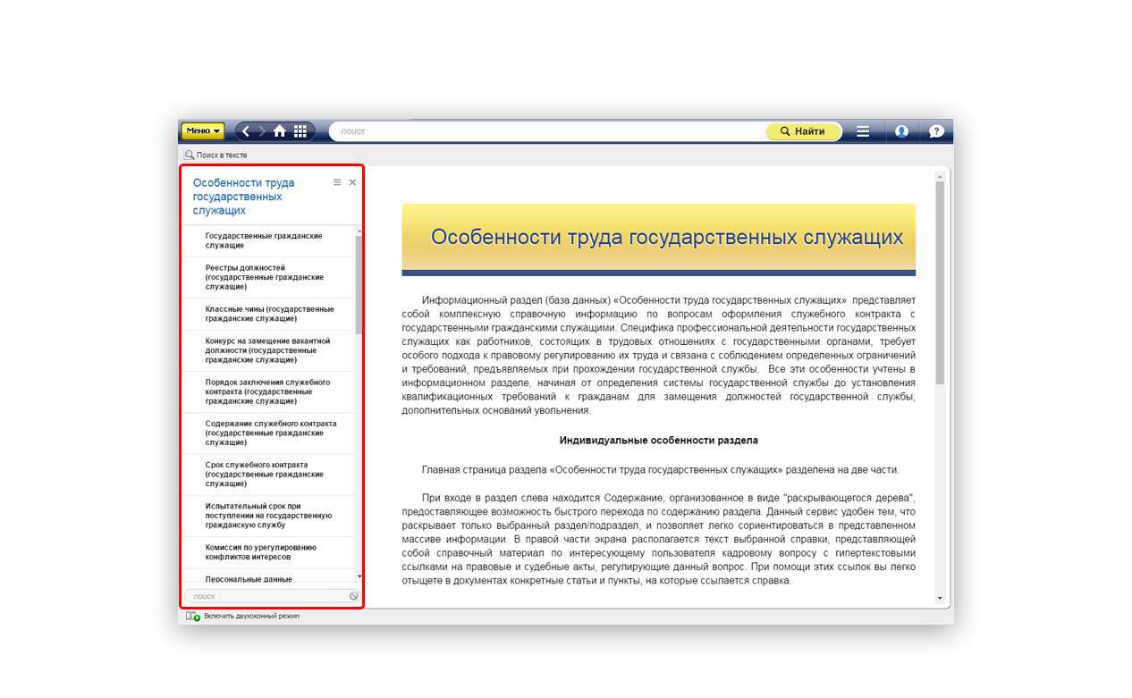Click the document vertical scrollbar thumb
The image size is (1132, 698).
[940, 282]
